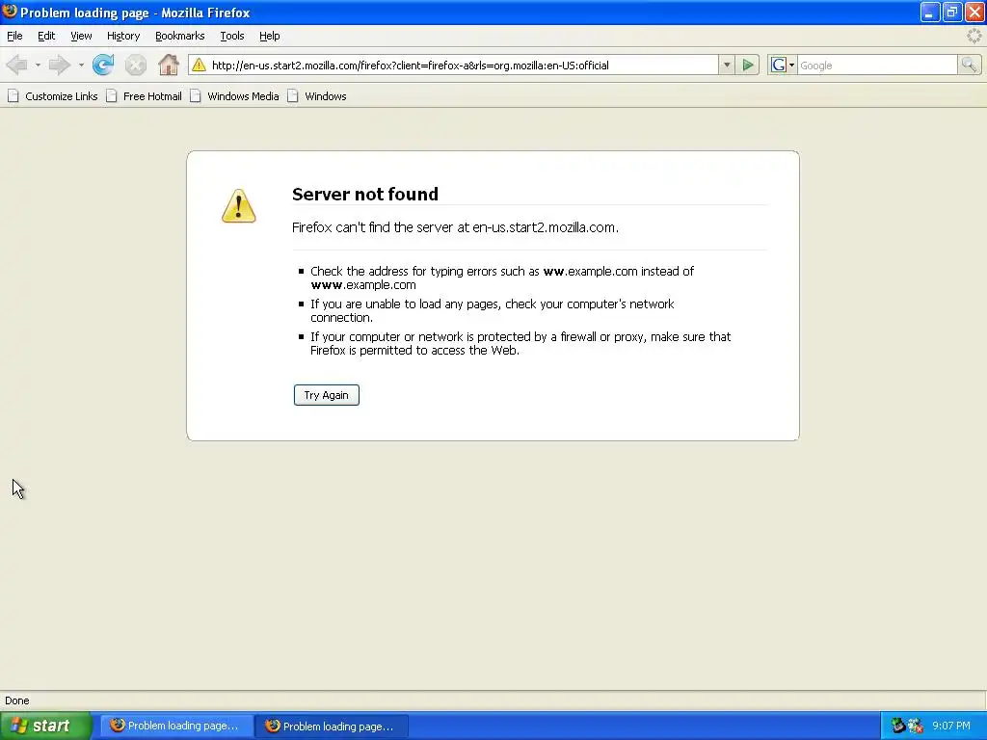Reload the current page

[102, 65]
